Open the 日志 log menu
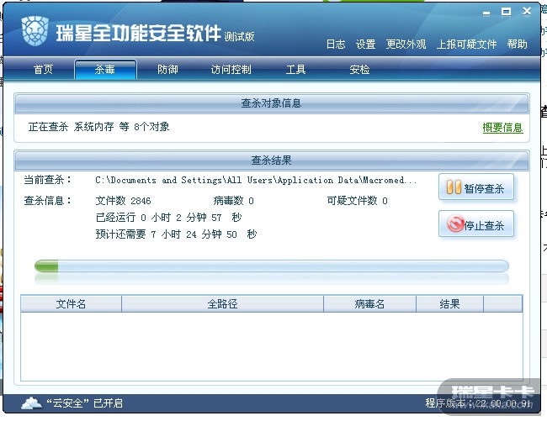The width and height of the screenshot is (547, 421). (x=336, y=45)
